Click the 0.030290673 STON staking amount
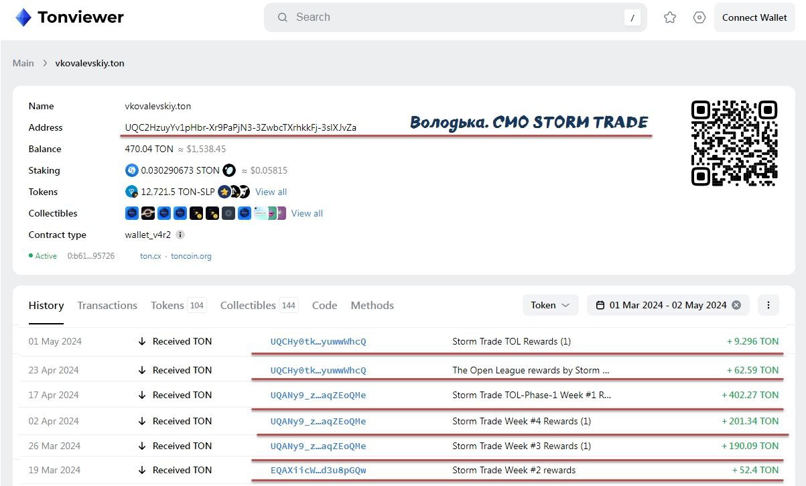 180,170
